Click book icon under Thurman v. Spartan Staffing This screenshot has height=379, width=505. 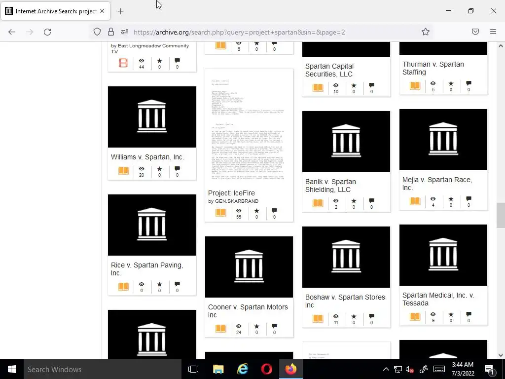pyautogui.click(x=415, y=85)
